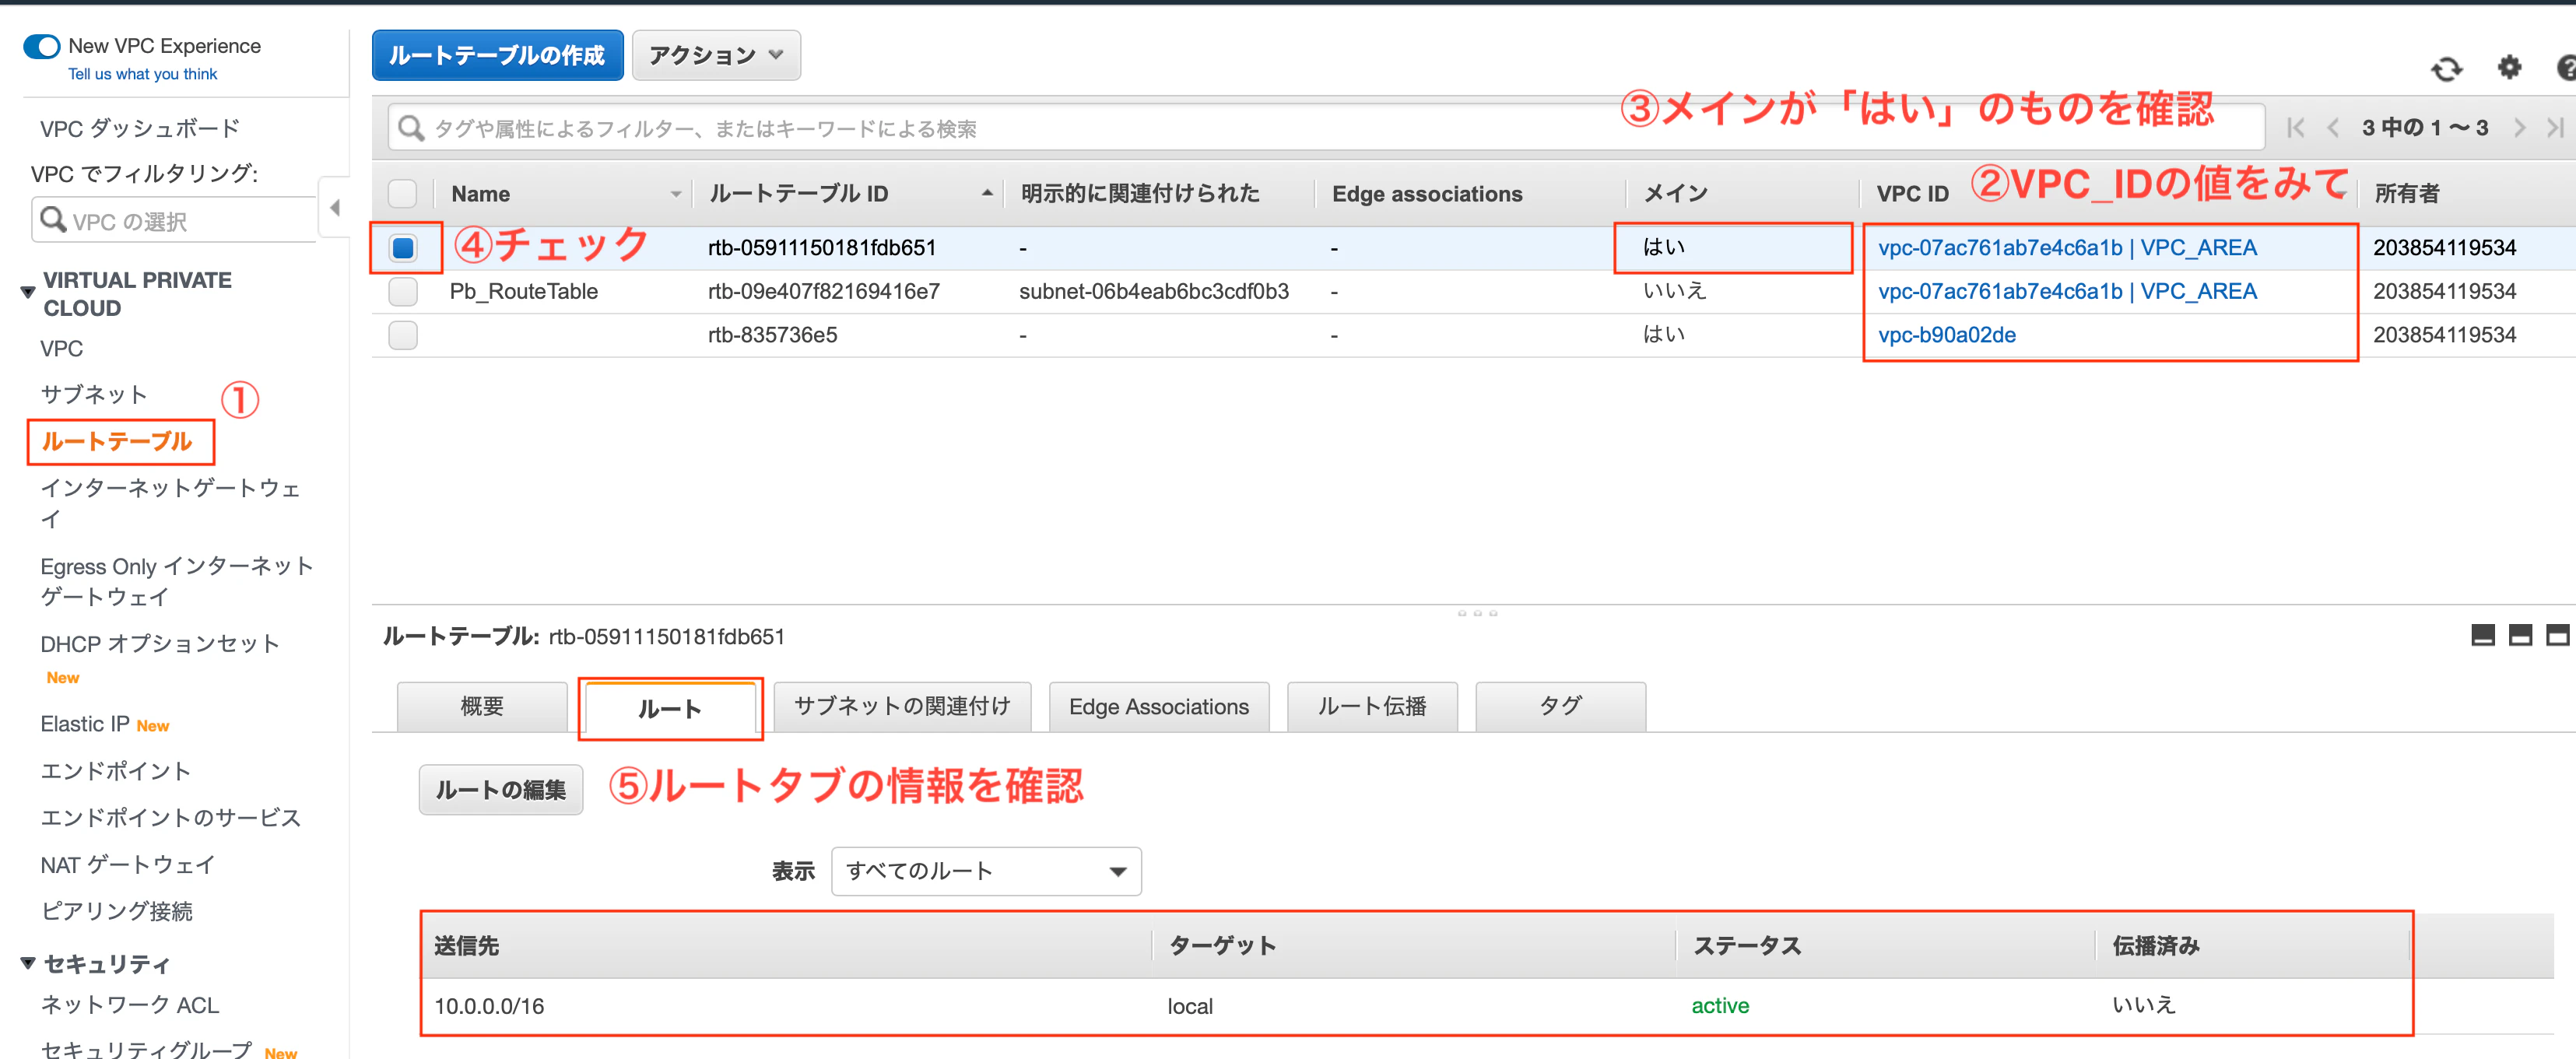The width and height of the screenshot is (2576, 1059).
Task: Click the メイン column header
Action: click(1676, 193)
